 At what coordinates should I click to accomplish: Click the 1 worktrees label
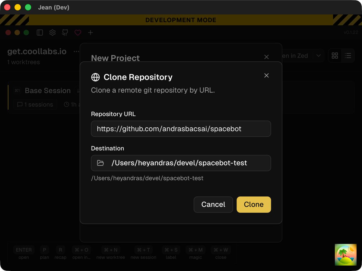click(24, 62)
